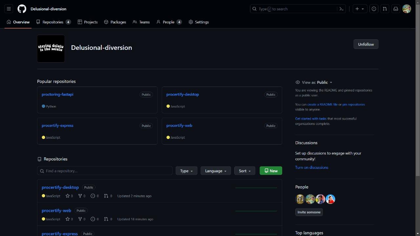Open the People tab
420x236 pixels.
click(x=169, y=22)
